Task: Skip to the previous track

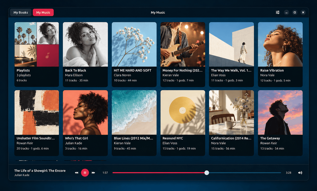Action: [x=76, y=173]
